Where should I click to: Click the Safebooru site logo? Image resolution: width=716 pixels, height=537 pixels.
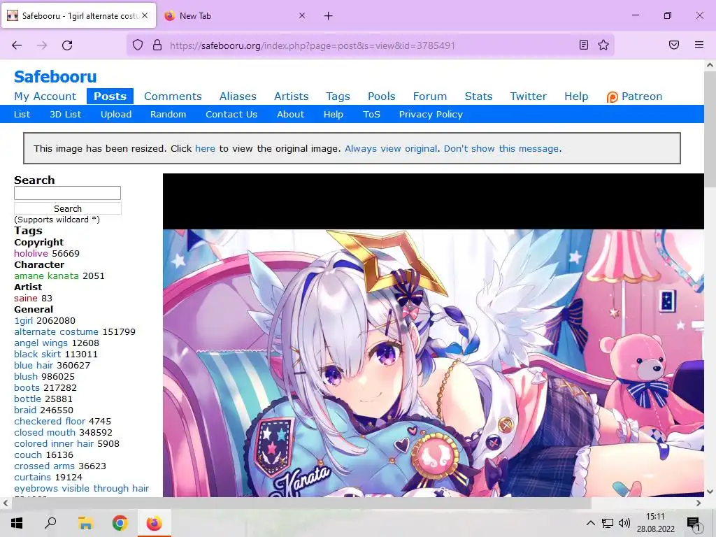[x=55, y=77]
